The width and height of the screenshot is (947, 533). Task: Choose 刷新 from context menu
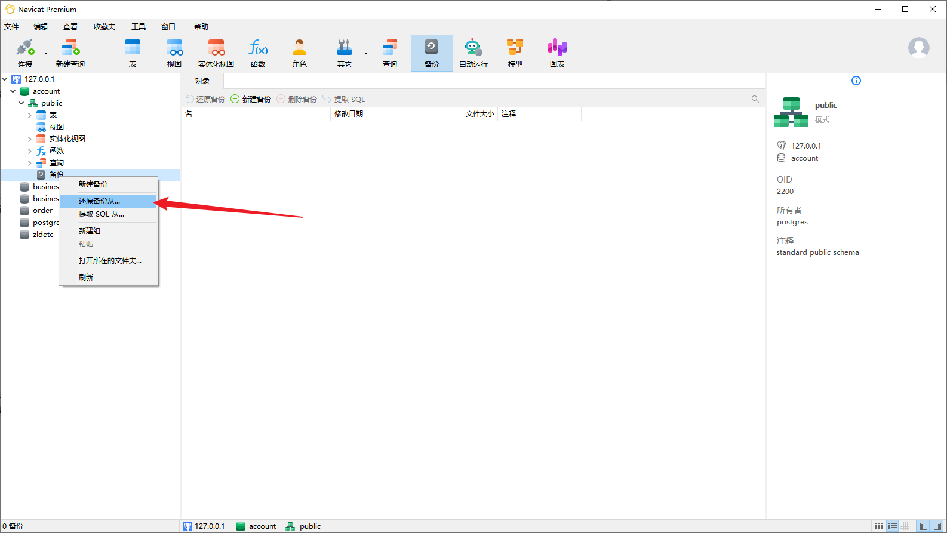[108, 277]
